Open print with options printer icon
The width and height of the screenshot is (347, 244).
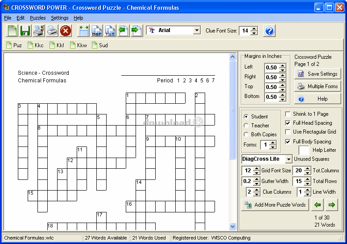tap(39, 30)
